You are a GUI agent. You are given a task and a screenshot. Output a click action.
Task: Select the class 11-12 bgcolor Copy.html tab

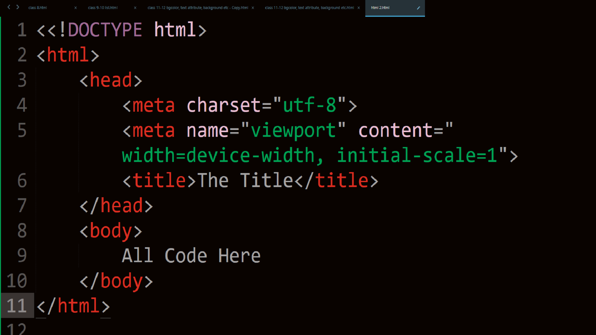pos(198,8)
